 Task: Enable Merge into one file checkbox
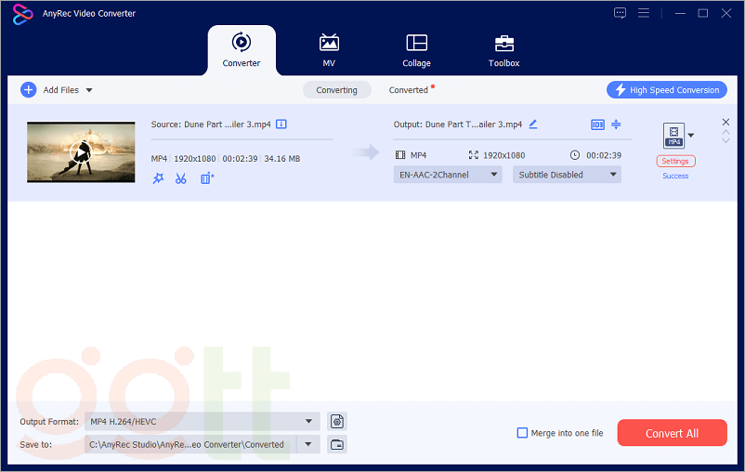(522, 433)
